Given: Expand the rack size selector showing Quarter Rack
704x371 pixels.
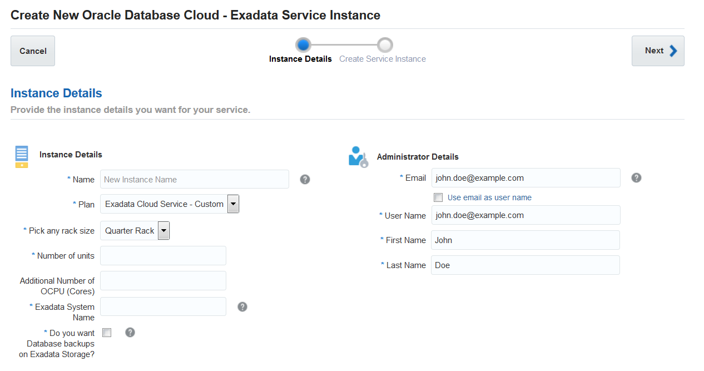Looking at the screenshot, I should 163,230.
